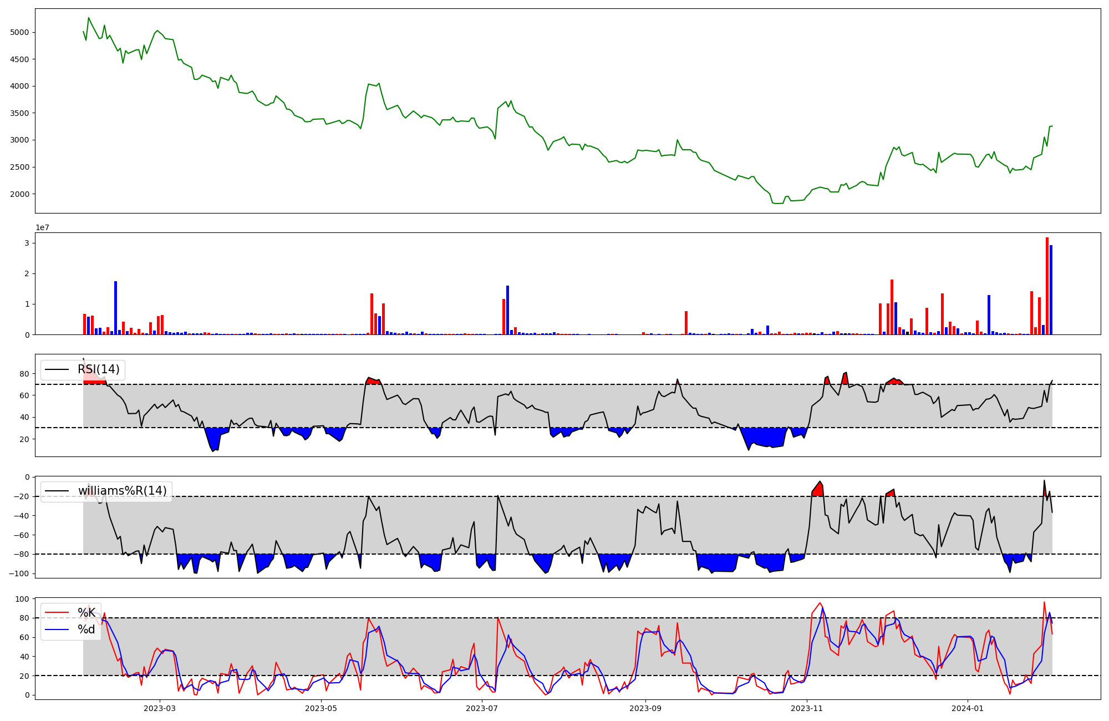Click the tallest red volume bar

click(1047, 286)
